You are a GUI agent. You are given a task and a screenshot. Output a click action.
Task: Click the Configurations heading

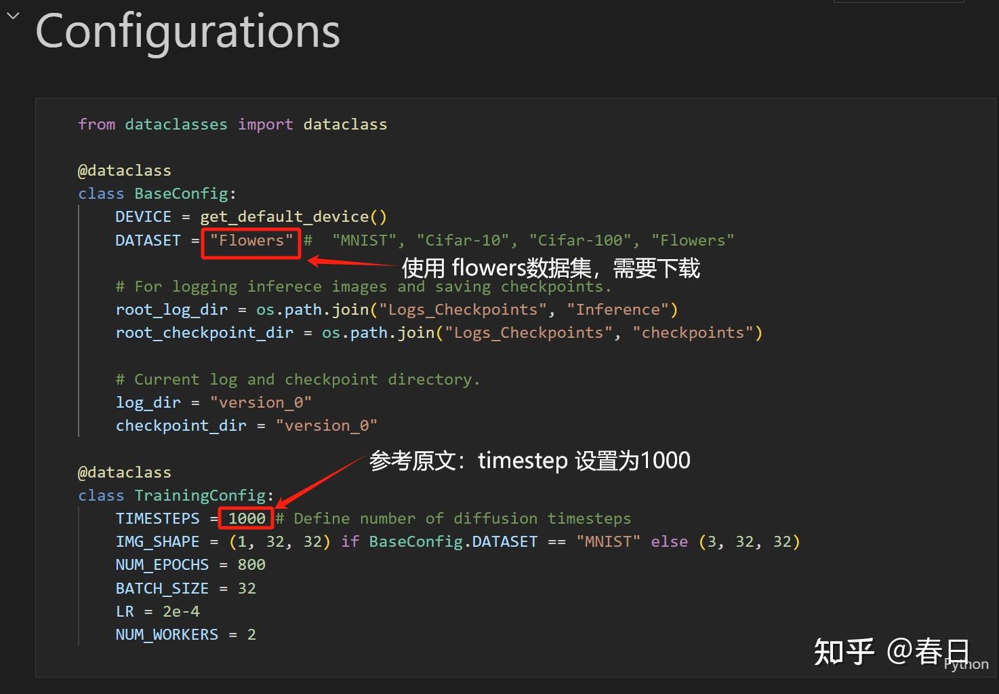coord(188,31)
